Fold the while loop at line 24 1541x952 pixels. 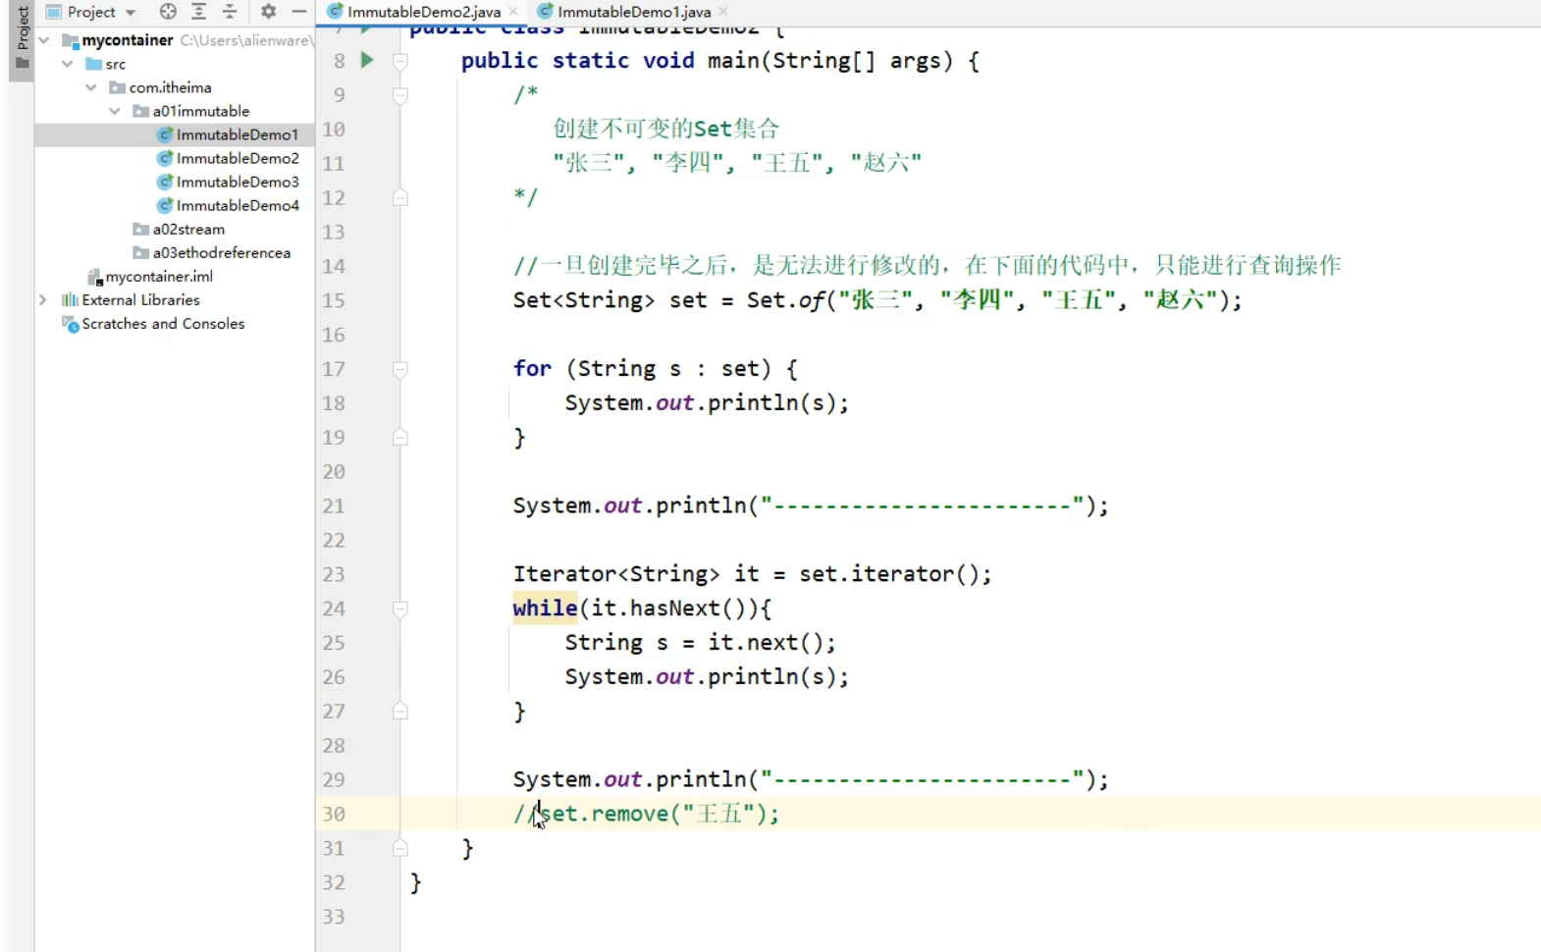click(400, 609)
